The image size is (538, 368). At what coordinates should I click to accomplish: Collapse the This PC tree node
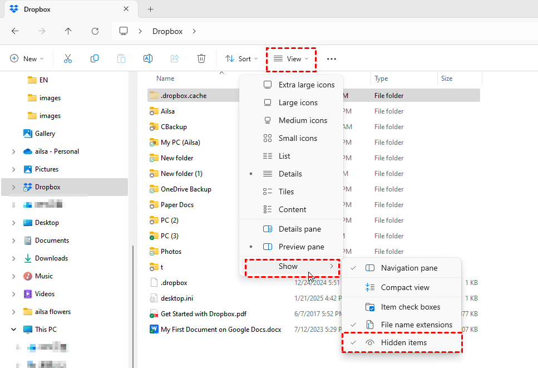pos(13,330)
